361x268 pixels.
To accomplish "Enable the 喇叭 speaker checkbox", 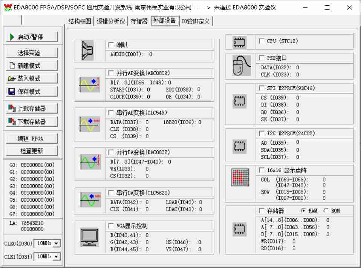I will [111, 45].
